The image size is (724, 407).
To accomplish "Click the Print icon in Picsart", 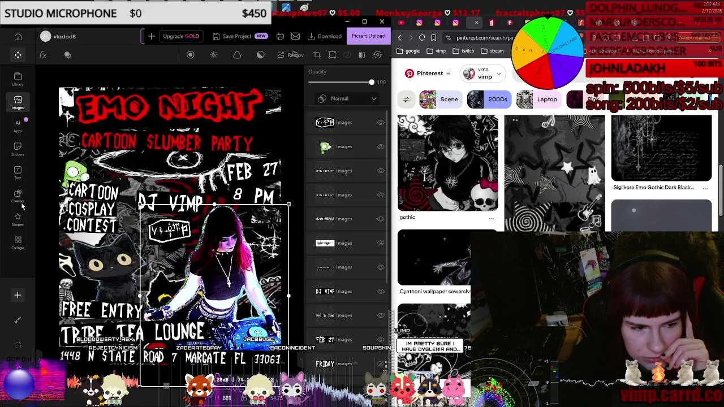I will click(280, 36).
